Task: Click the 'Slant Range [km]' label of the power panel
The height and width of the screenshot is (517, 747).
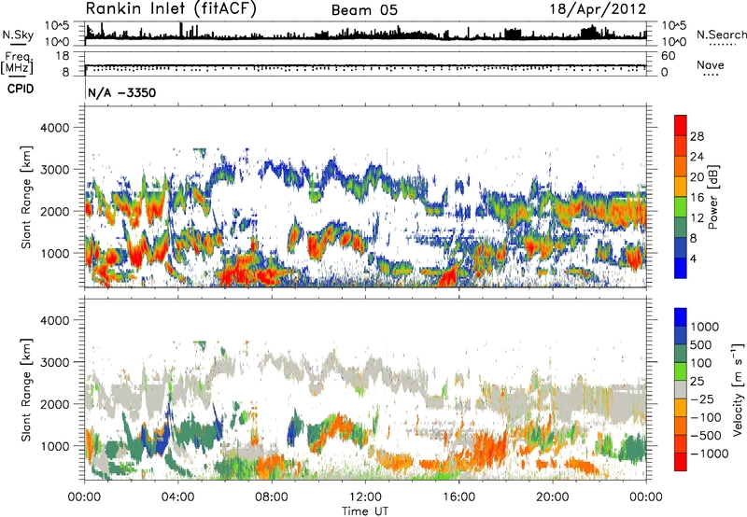Action: 27,197
